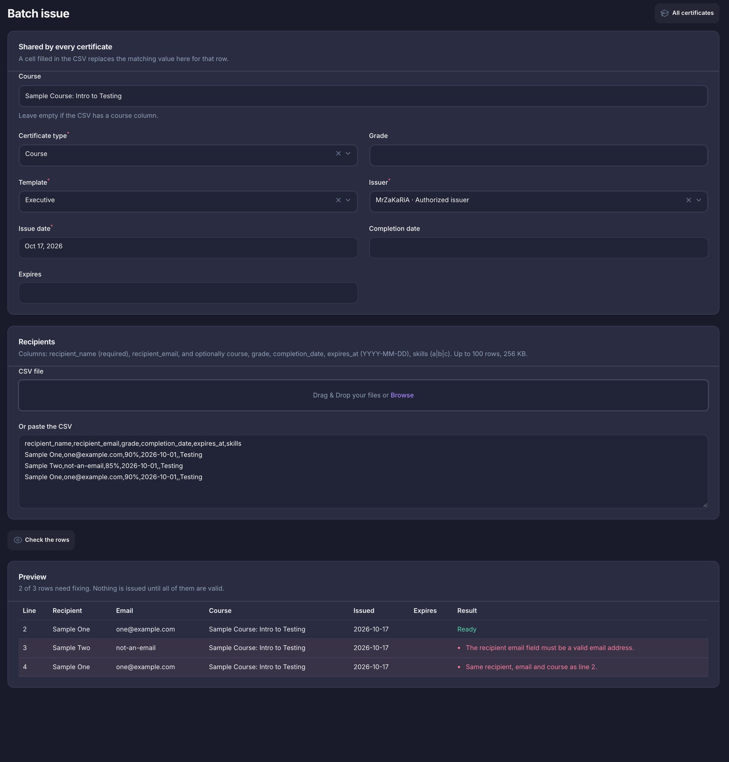Click the Result column header
This screenshot has width=729, height=762.
(467, 610)
